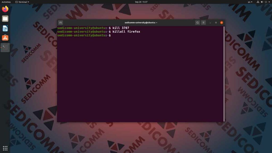This screenshot has height=153, width=272.
Task: Open Activities overview
Action: click(x=6, y=2)
